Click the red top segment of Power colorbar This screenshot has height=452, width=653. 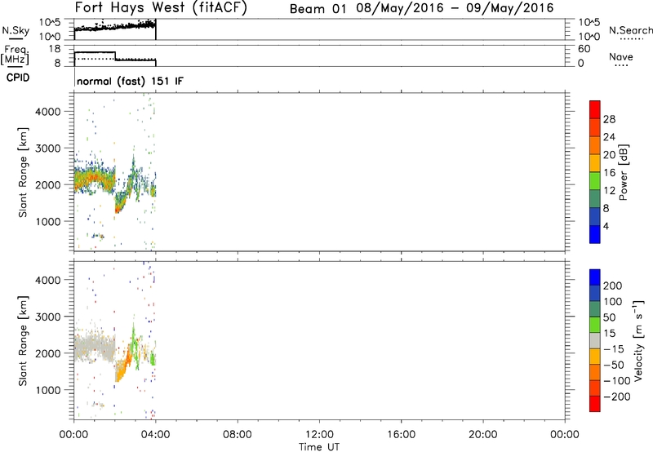click(x=595, y=109)
